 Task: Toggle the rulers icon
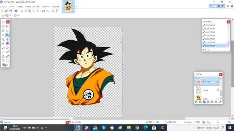coord(57,11)
